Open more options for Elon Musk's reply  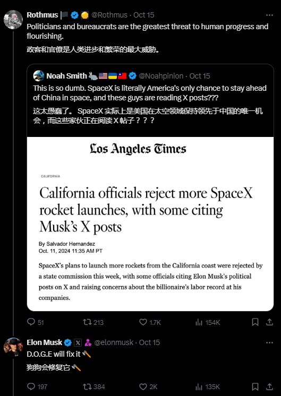(269, 343)
